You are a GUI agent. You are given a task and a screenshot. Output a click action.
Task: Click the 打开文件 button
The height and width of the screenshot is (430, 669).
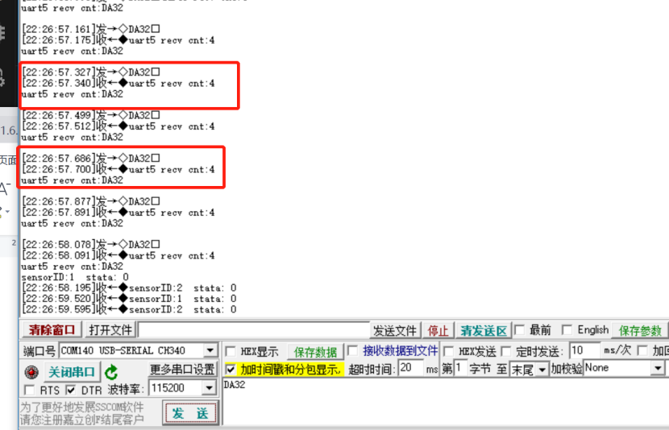point(110,330)
